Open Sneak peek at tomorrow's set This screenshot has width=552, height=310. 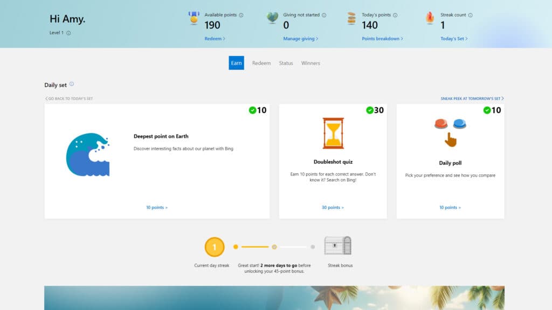472,99
